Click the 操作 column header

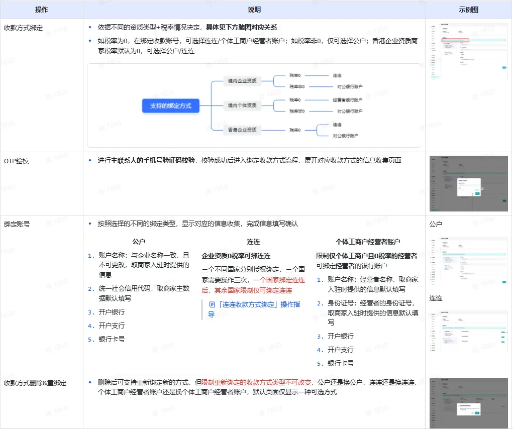coord(42,10)
